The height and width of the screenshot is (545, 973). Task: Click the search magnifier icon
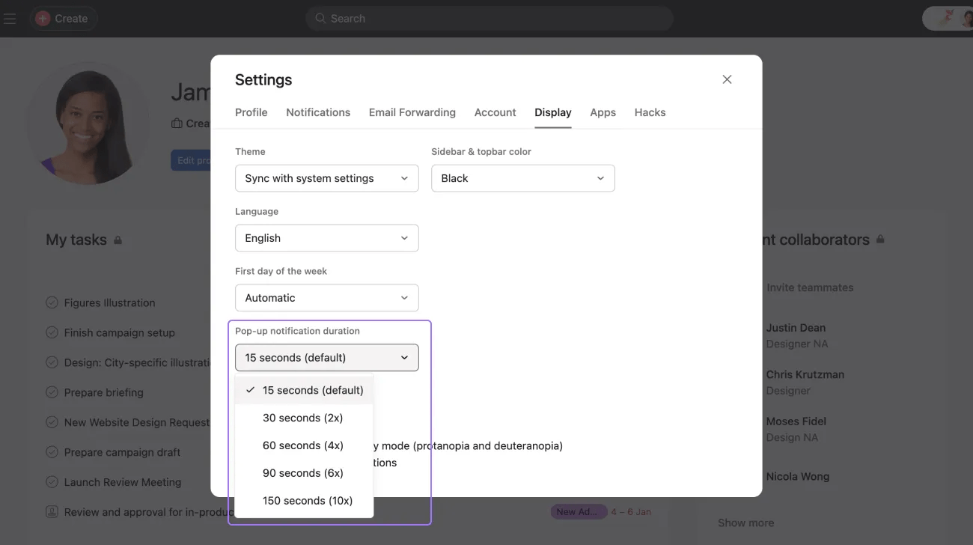(320, 18)
